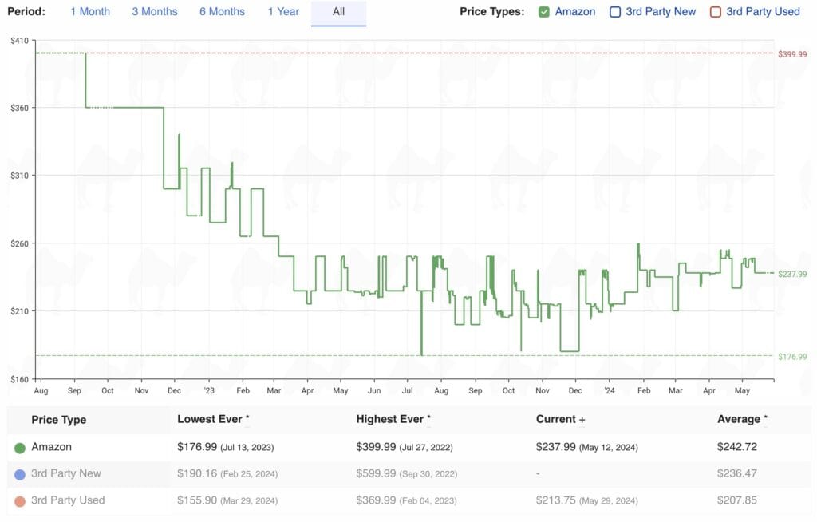Switch to the 3 Months period

click(155, 12)
